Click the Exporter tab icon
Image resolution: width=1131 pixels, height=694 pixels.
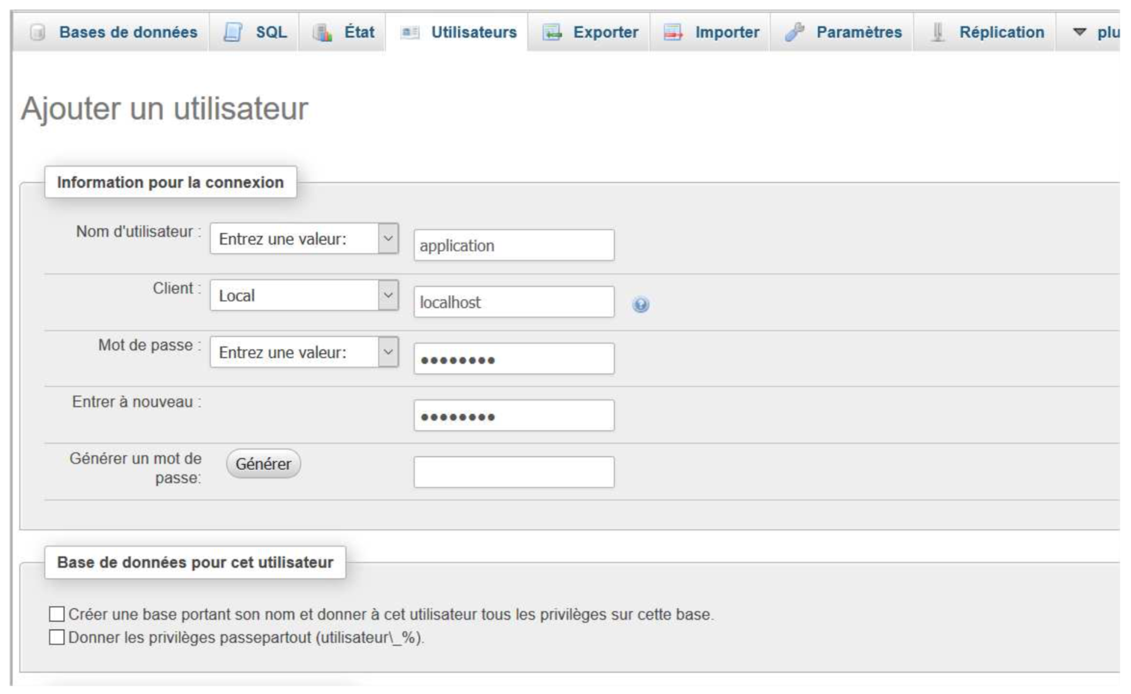(x=552, y=32)
